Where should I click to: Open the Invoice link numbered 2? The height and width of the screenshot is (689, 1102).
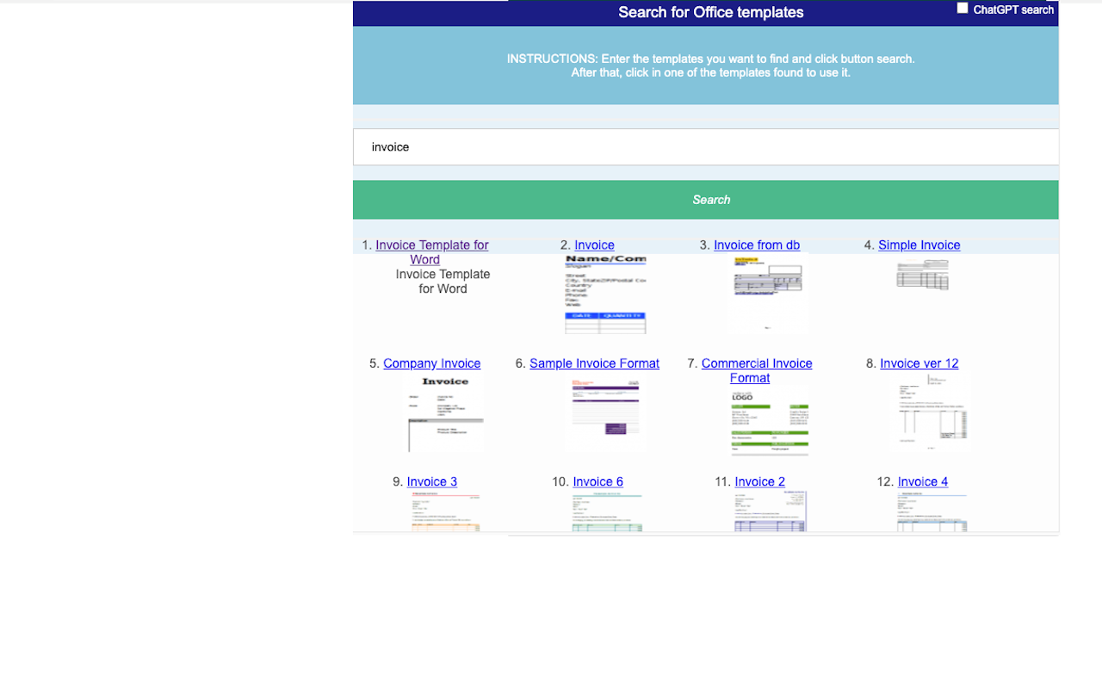[594, 245]
